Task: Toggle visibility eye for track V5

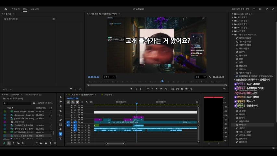Action: (x=82, y=112)
